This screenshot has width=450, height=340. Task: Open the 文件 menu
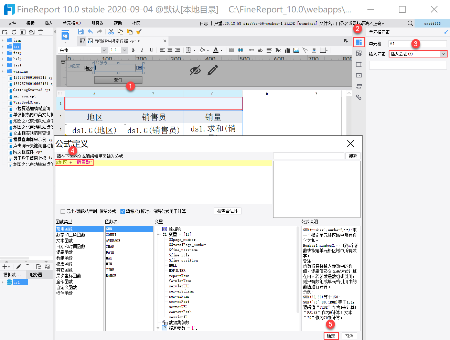12,23
